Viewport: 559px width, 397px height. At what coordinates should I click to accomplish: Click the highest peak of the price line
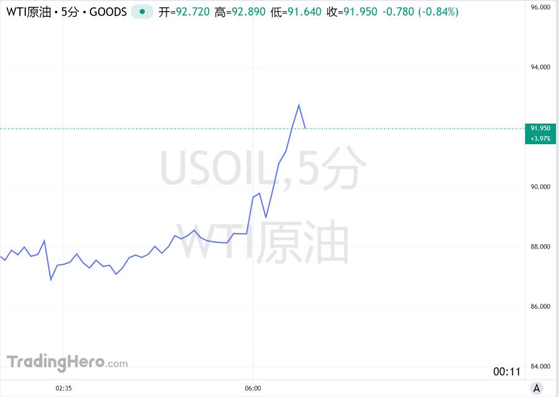pos(299,105)
